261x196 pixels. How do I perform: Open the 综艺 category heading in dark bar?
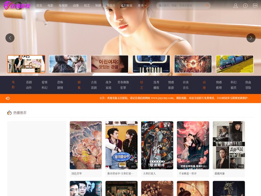click(x=142, y=85)
